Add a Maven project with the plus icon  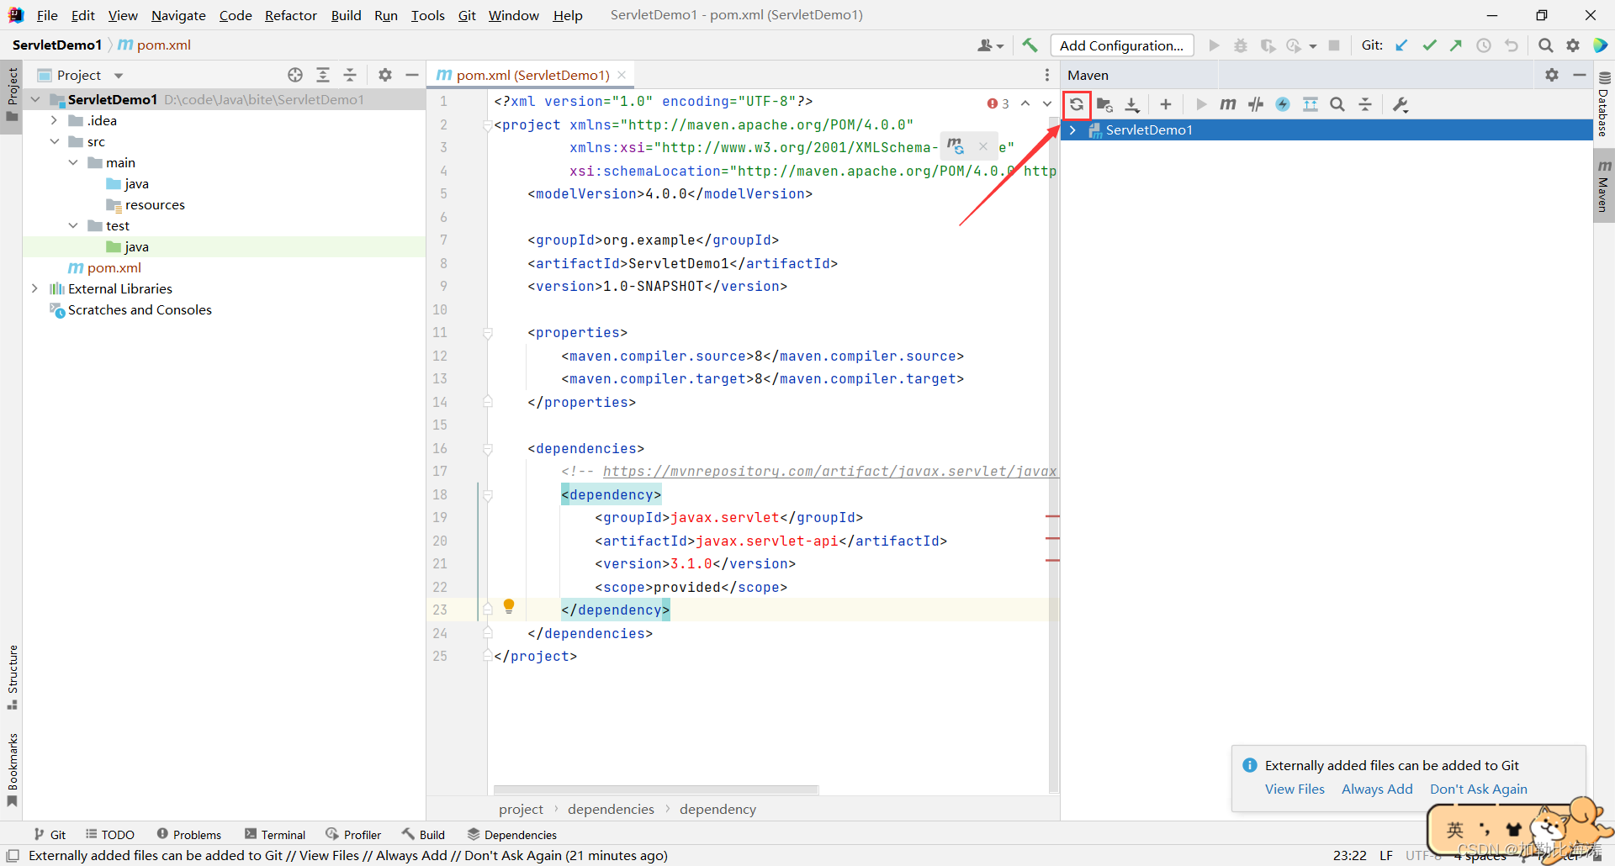[1166, 104]
